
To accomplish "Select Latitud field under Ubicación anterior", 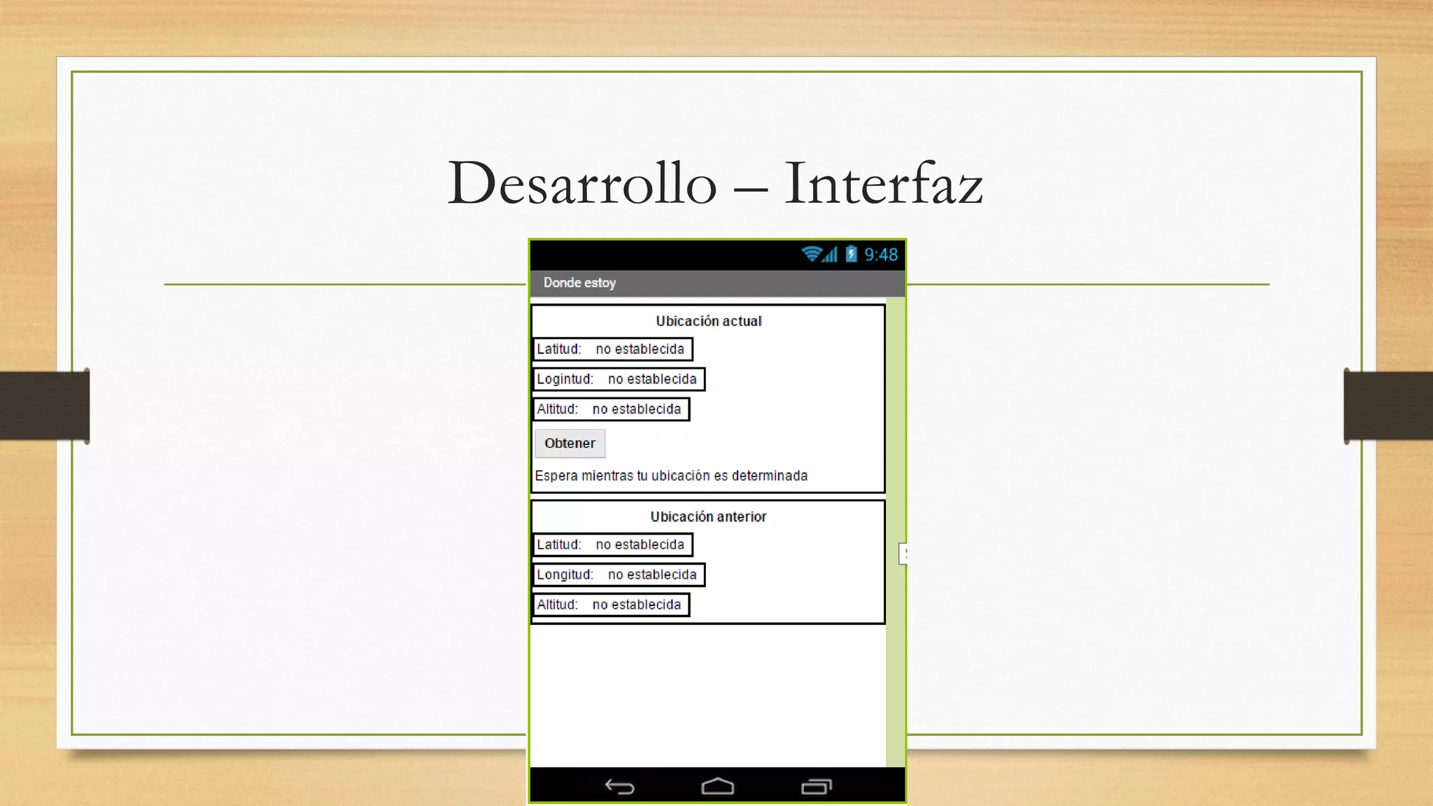I will (613, 545).
